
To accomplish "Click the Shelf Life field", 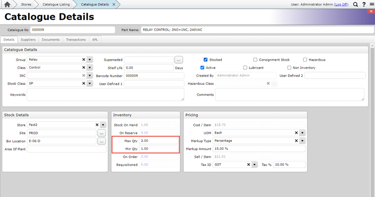I will point(149,68).
